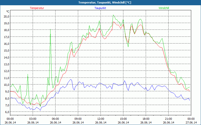Click the '14,0' y-axis value

[x=7, y=57]
